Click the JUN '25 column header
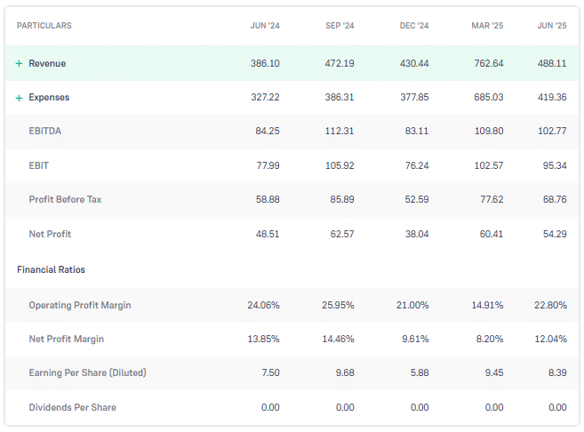Viewport: 584px width, 432px height. coord(552,26)
